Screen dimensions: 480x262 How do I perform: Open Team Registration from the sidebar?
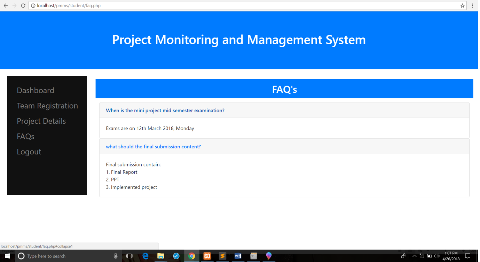pos(47,106)
